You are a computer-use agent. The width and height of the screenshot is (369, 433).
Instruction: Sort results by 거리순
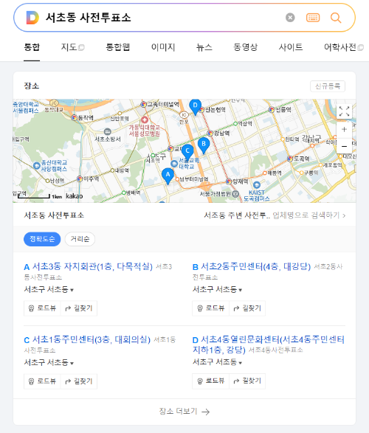(x=80, y=239)
